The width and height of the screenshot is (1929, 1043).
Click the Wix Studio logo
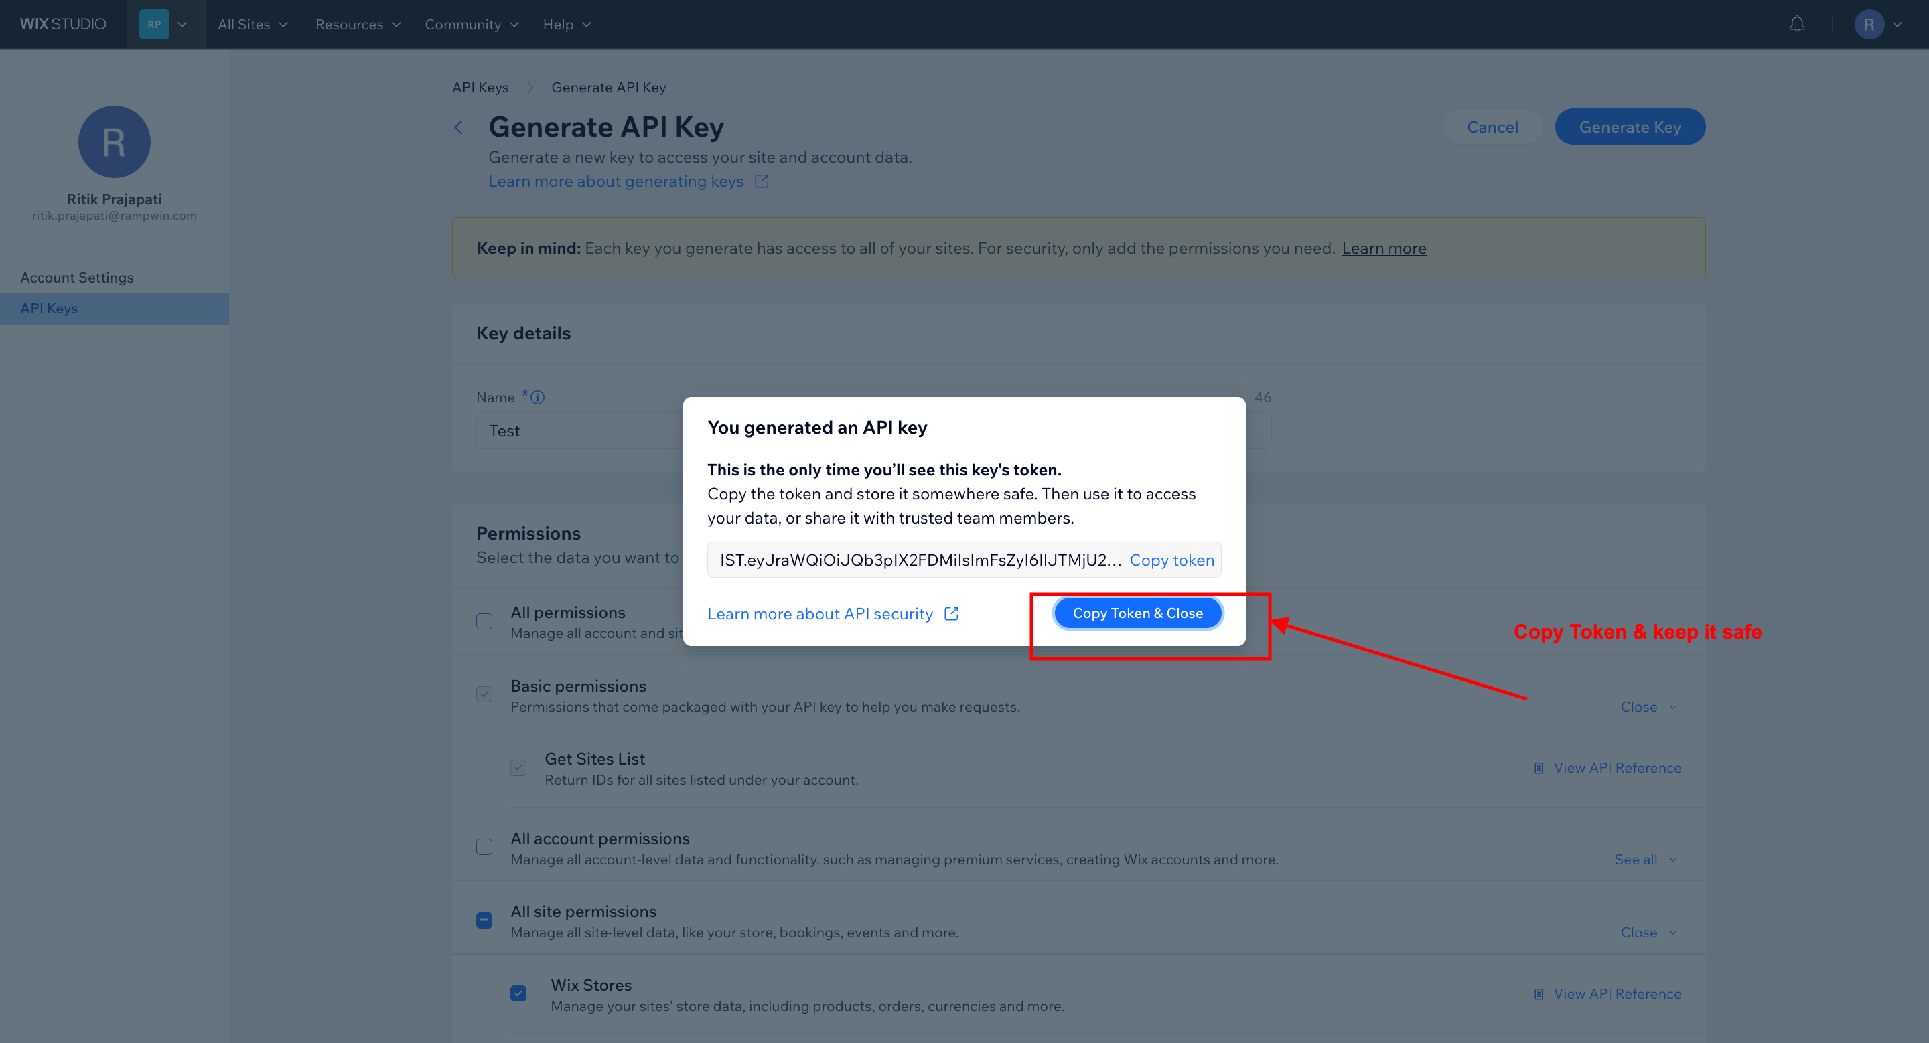point(63,24)
